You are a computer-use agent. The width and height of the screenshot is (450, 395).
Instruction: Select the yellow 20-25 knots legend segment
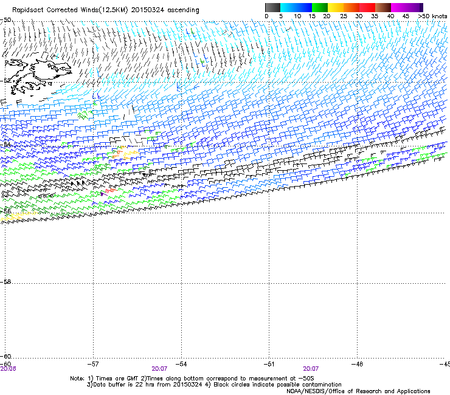coord(336,7)
